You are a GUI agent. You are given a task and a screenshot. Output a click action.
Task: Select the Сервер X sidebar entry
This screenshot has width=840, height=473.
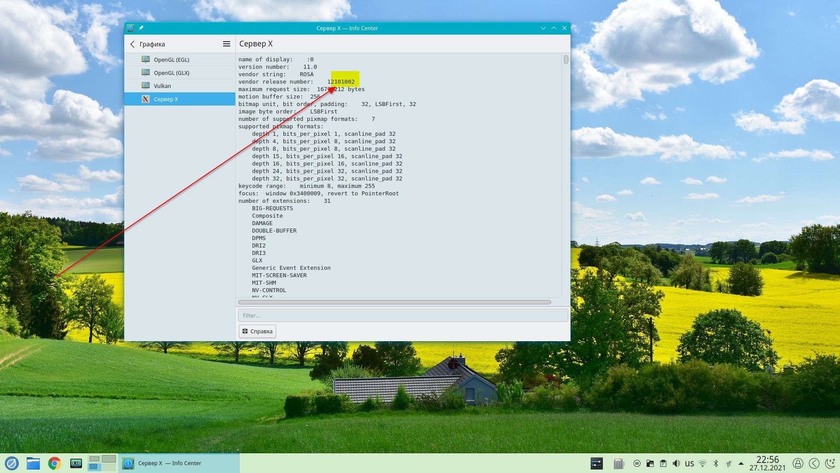coord(166,99)
